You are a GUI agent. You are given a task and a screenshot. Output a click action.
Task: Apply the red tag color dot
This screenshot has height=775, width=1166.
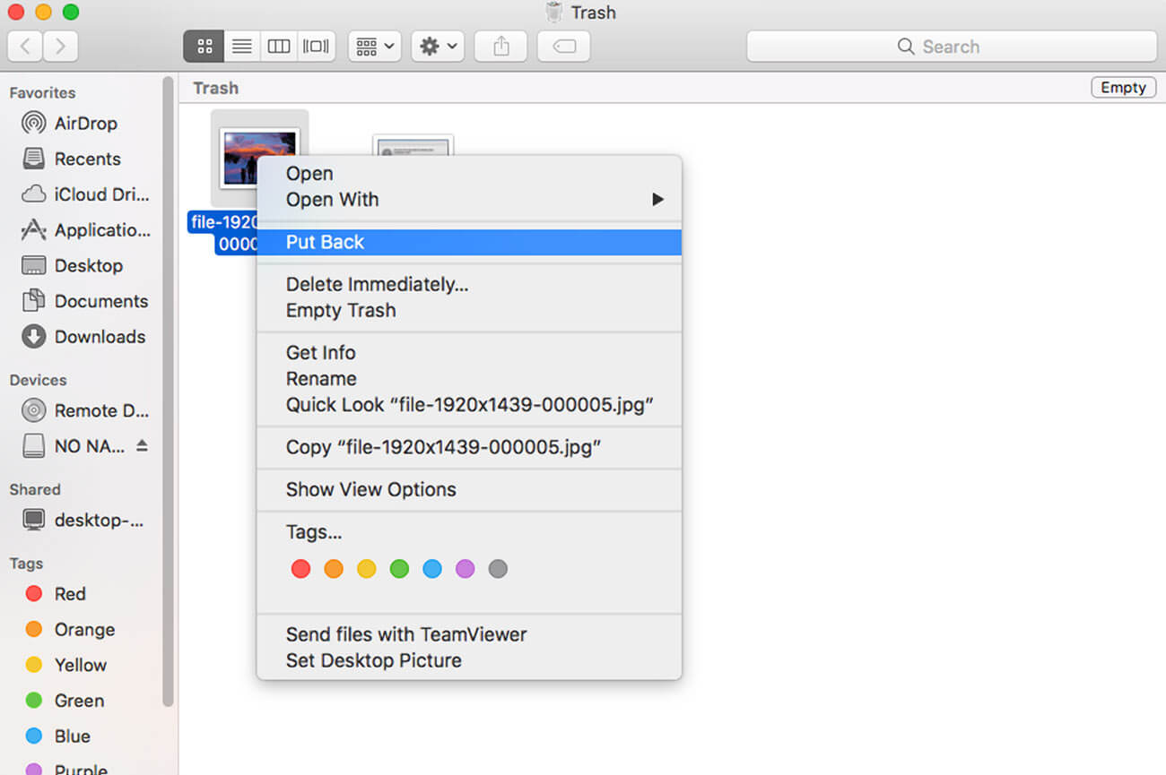(x=300, y=569)
